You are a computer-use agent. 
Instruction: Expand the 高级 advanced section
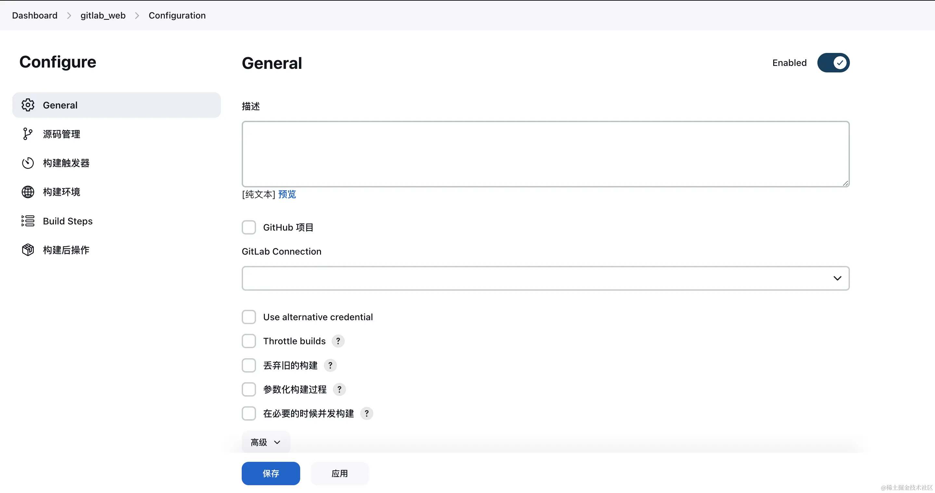coord(266,442)
